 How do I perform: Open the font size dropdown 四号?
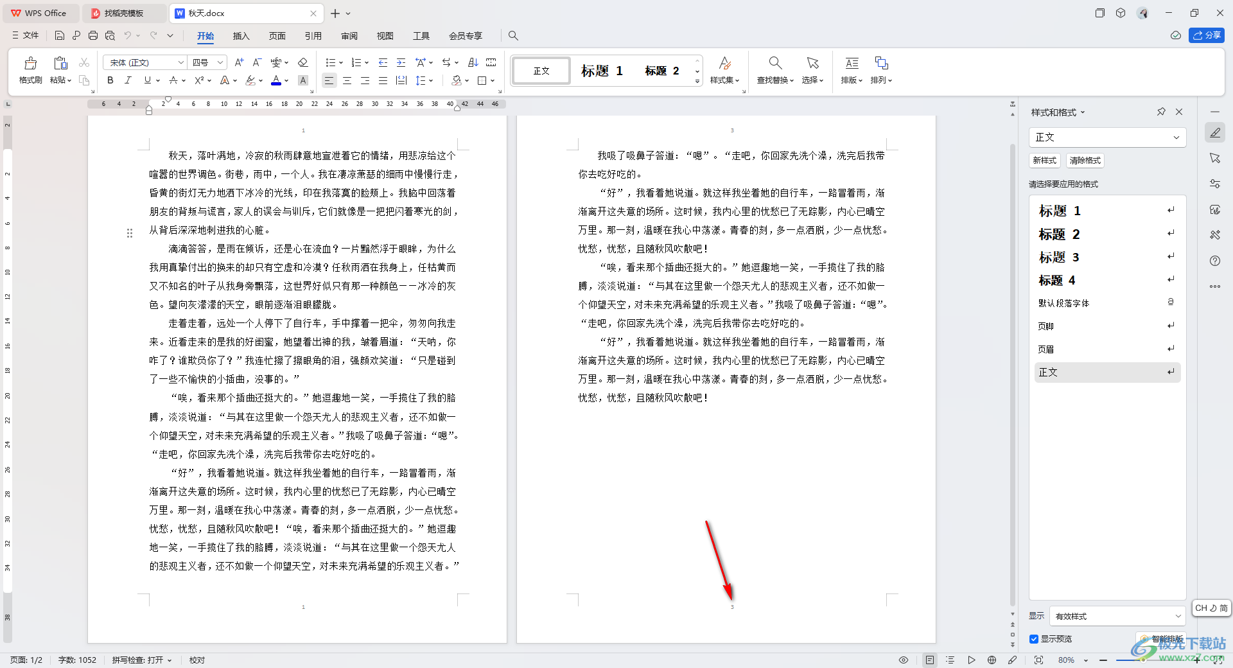(220, 62)
